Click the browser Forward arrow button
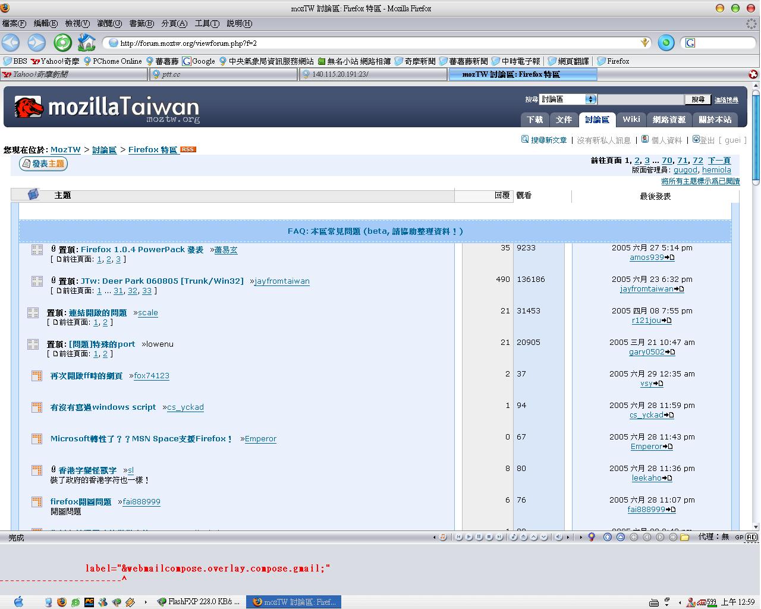 37,42
